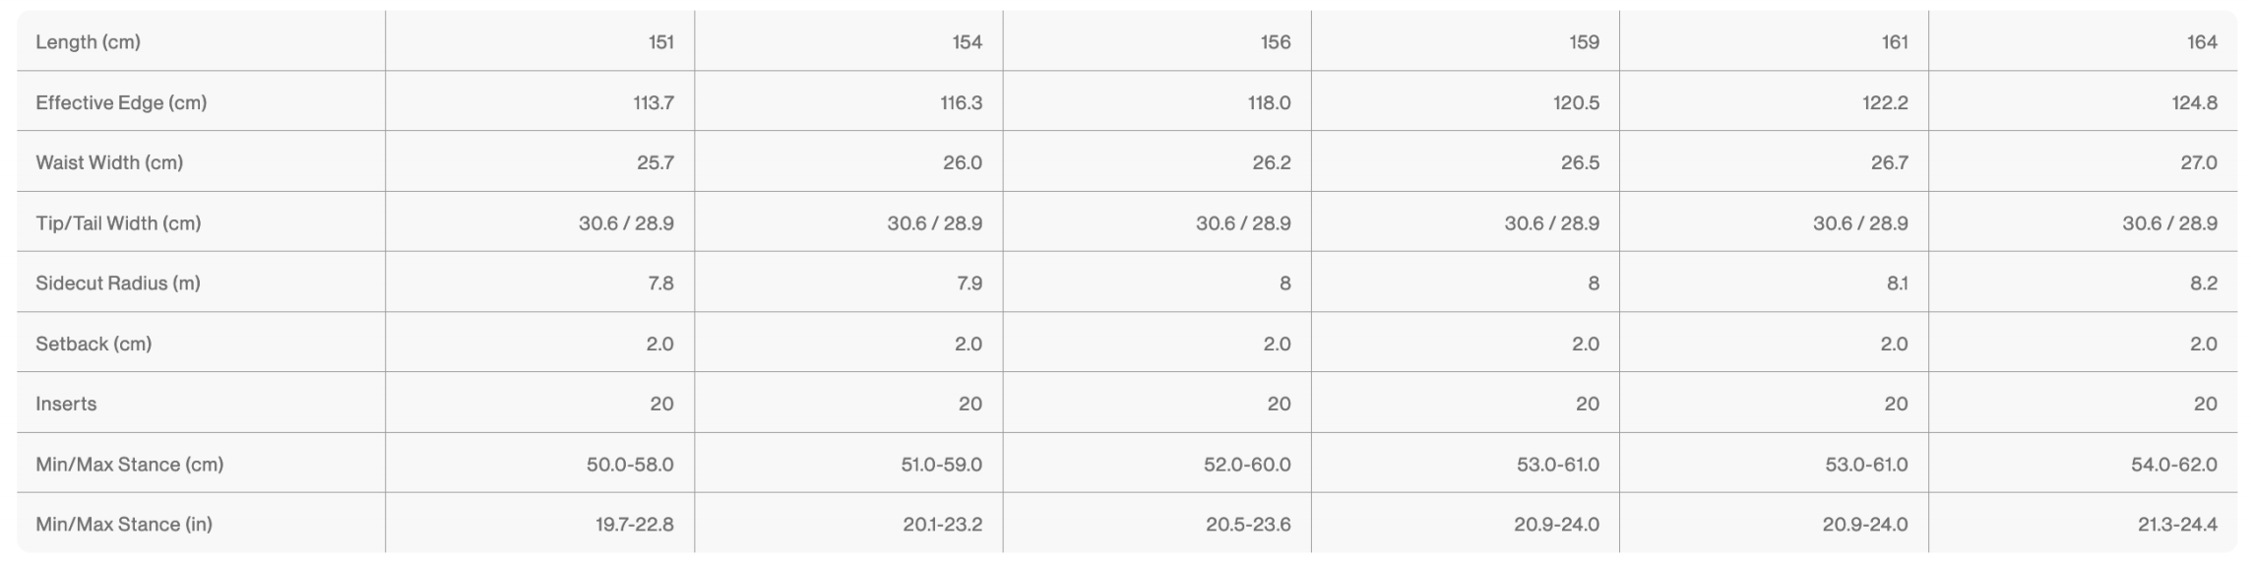Click the 8.2 sidecut radius value
Image resolution: width=2252 pixels, height=565 pixels.
pyautogui.click(x=2204, y=283)
